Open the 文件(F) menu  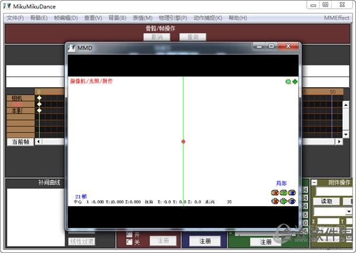coord(15,18)
